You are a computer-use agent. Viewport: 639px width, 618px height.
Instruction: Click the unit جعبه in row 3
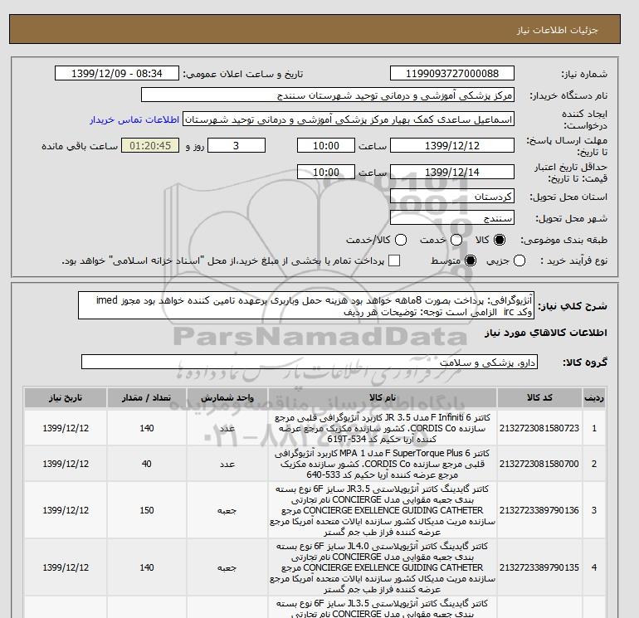click(227, 510)
